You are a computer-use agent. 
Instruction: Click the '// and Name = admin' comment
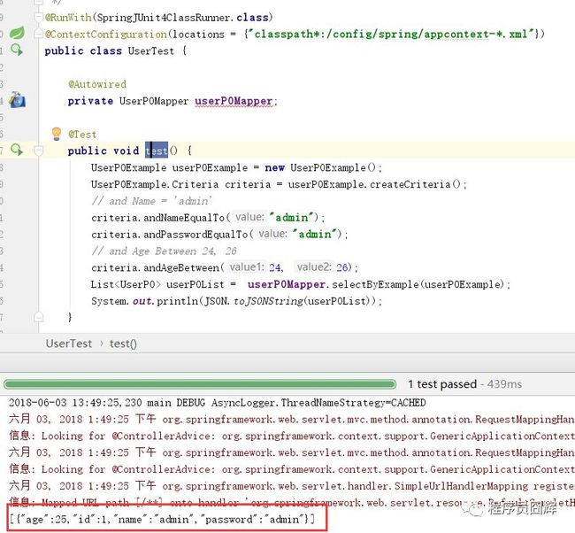click(151, 201)
